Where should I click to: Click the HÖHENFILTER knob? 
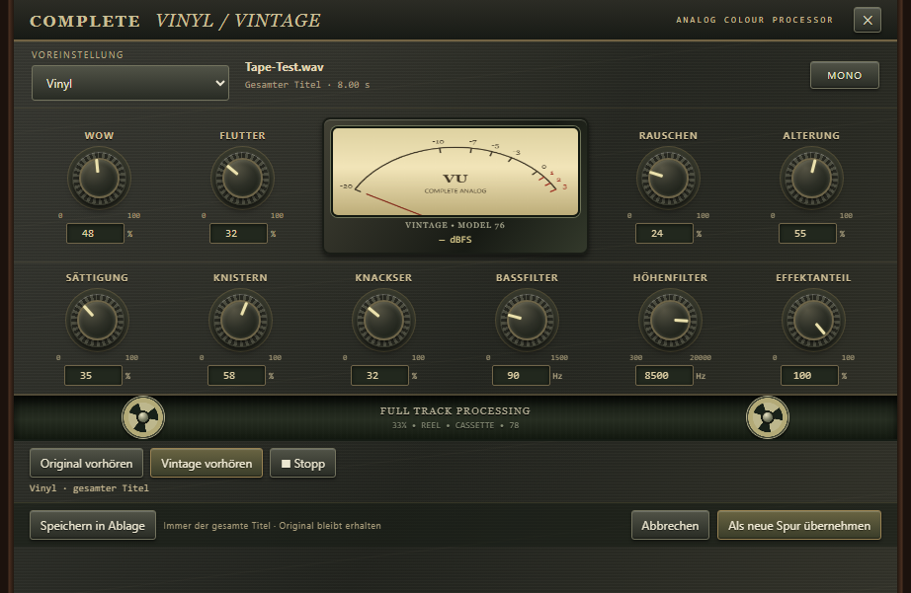coord(670,321)
